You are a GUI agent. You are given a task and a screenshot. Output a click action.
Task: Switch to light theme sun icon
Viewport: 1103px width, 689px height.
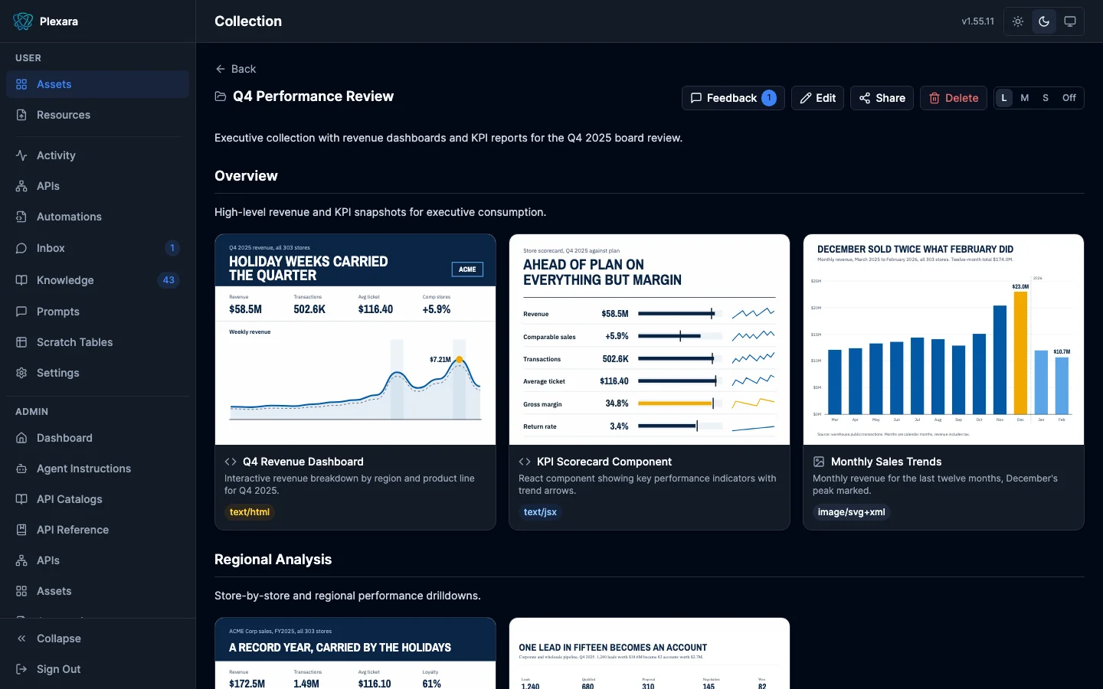point(1018,21)
